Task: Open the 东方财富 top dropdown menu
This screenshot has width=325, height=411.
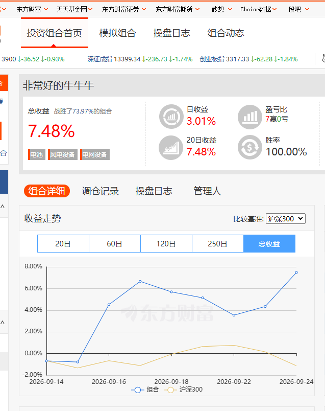Action: 32,9
